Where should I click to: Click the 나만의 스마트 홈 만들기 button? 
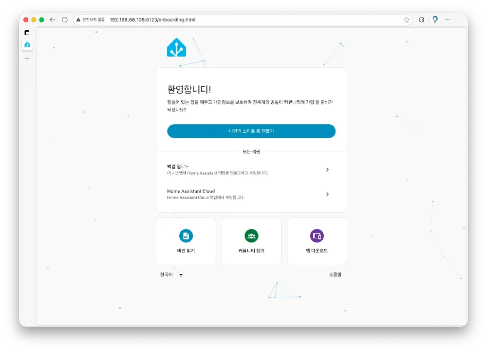[x=251, y=131]
